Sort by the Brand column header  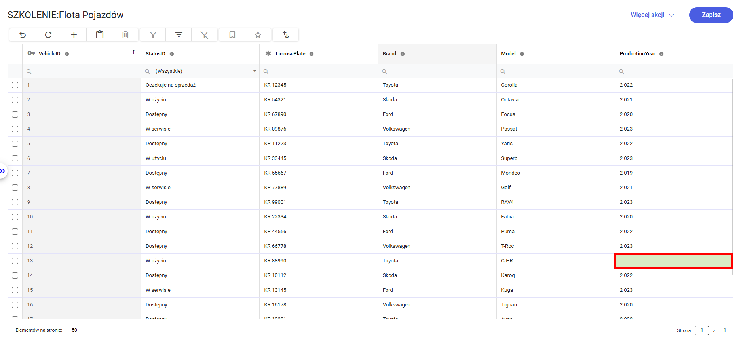pos(389,54)
